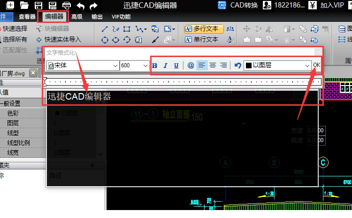
Task: Open the 高级 tab
Action: coord(77,17)
